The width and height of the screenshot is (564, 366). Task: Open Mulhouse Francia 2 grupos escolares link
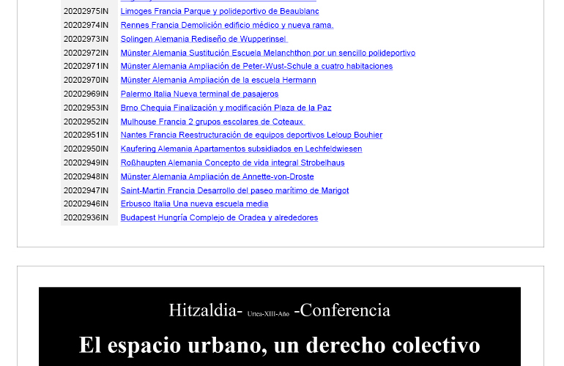point(212,122)
